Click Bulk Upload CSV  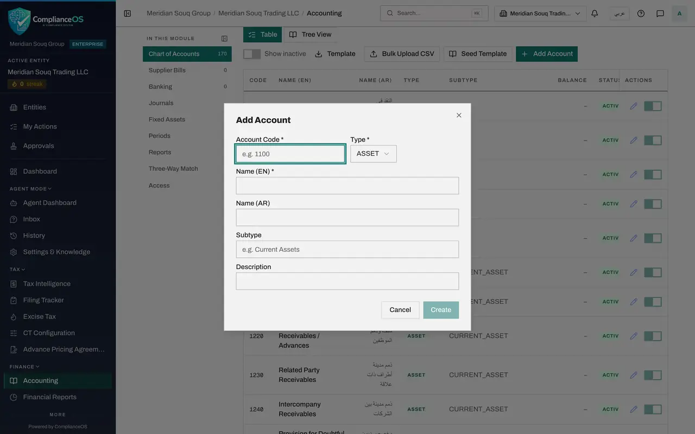[402, 54]
